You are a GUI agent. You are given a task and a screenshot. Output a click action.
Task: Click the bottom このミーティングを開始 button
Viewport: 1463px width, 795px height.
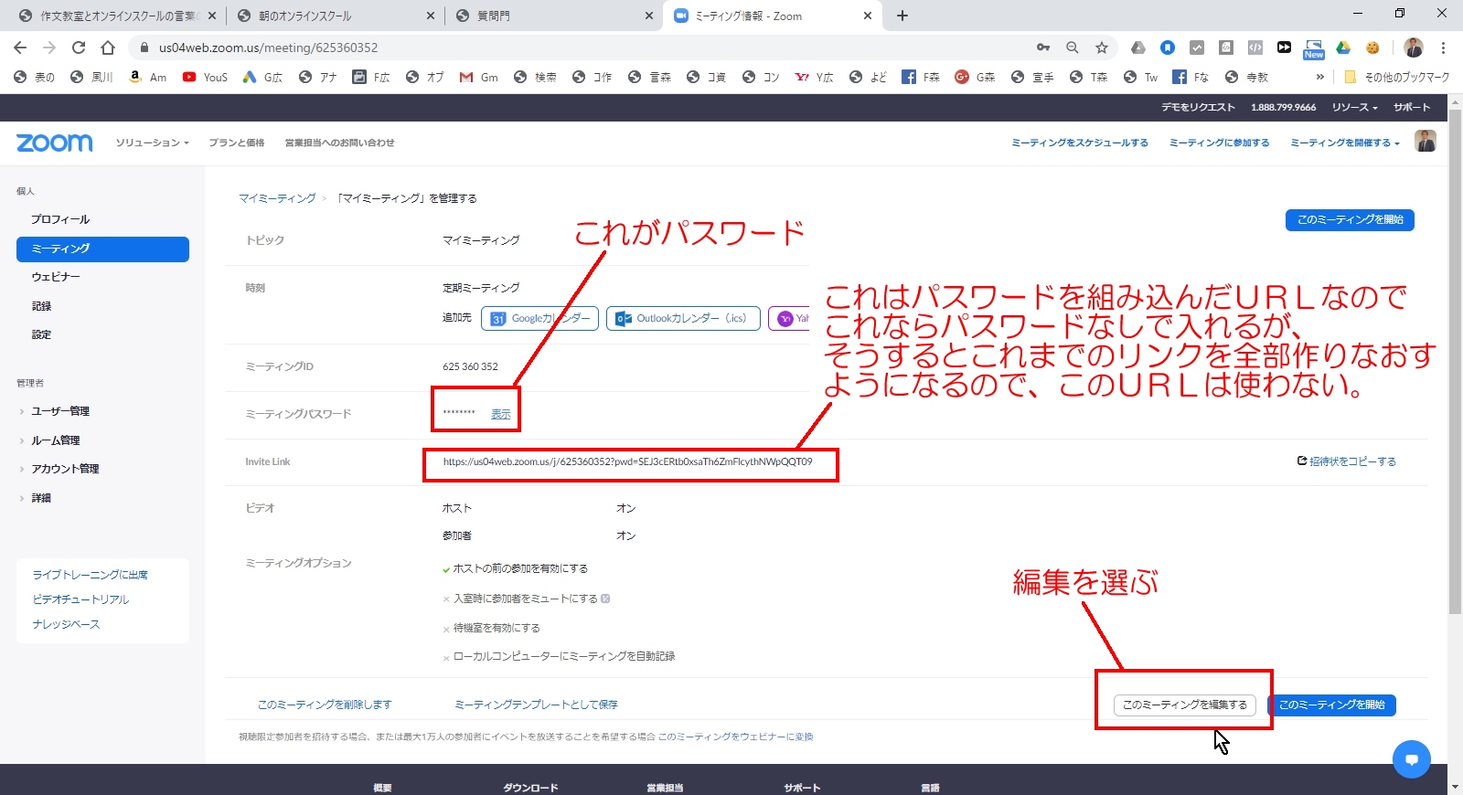point(1331,705)
